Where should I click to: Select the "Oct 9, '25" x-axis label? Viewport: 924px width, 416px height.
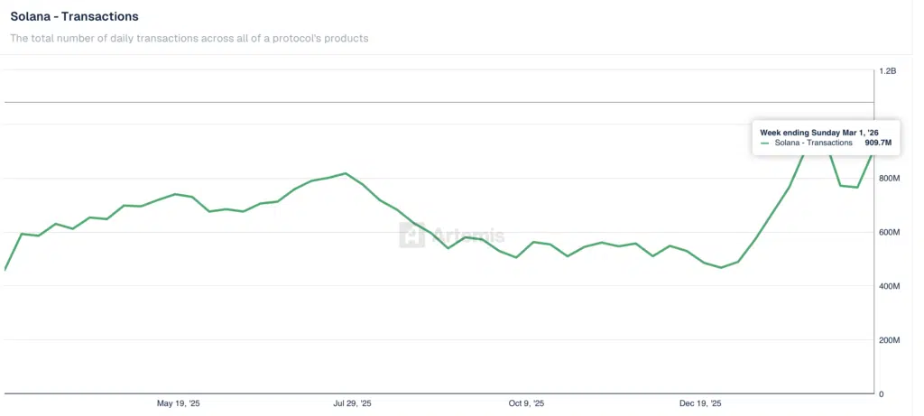[x=526, y=403]
